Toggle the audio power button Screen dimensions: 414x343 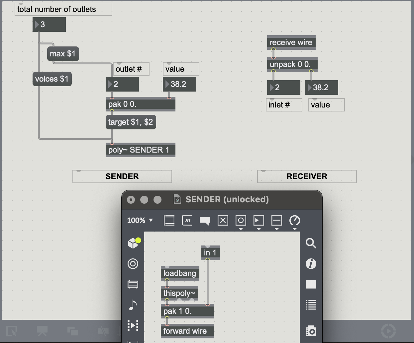click(388, 331)
